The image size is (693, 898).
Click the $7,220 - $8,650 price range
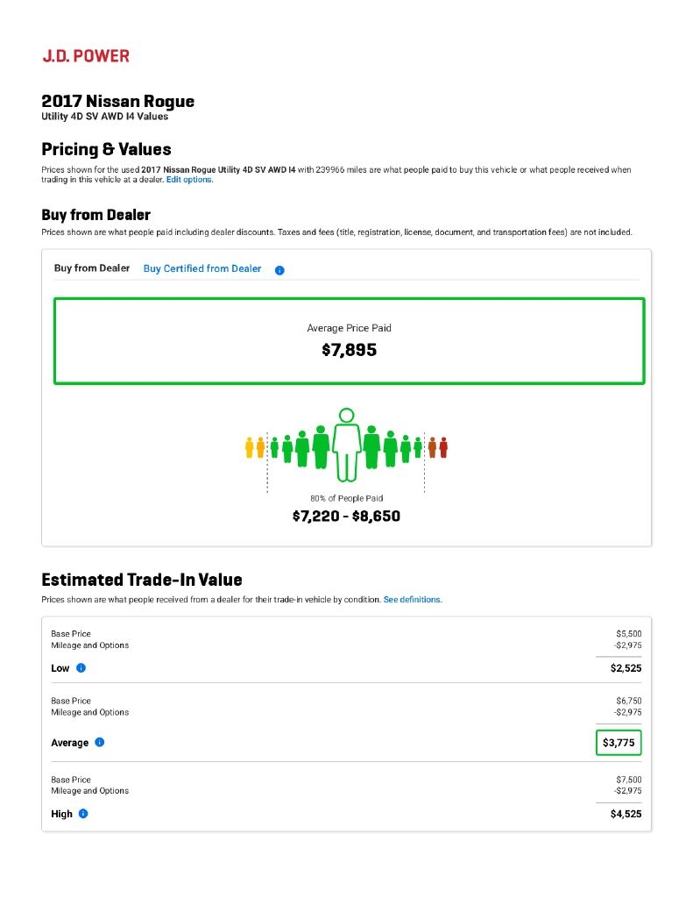[x=346, y=517]
